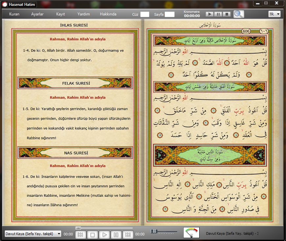Jump to the previous audio track
The image size is (286, 241).
coord(81,235)
